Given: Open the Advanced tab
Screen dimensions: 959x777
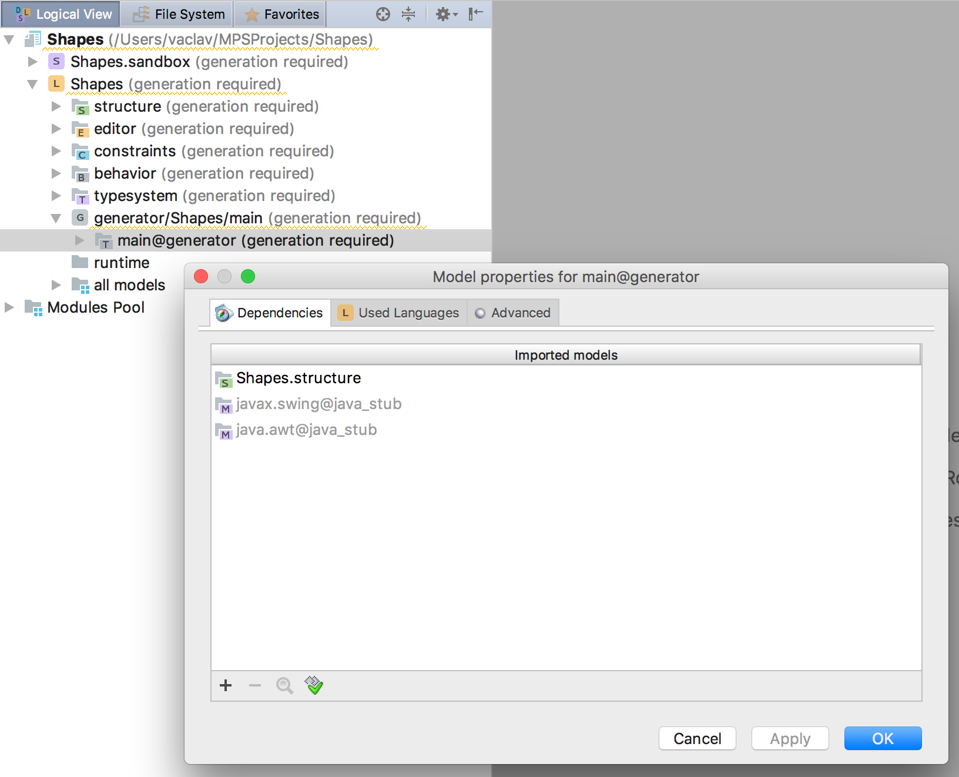Looking at the screenshot, I should pos(513,313).
